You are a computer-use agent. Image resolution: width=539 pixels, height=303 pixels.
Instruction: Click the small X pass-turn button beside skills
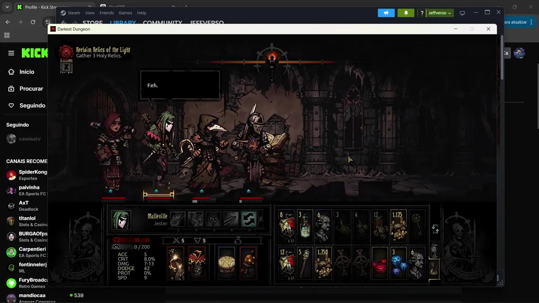pos(261,219)
